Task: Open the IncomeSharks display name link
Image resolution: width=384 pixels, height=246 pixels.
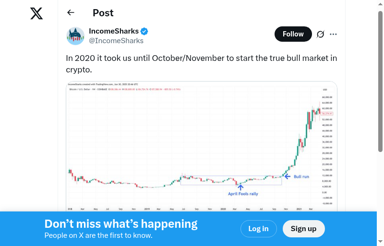Action: tap(114, 31)
